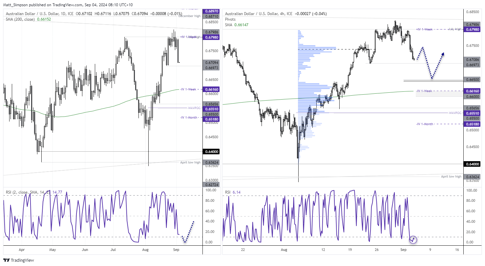Click 'Jul' on the daily chart time axis
Viewport: 485px width, 266px height.
pos(113,249)
